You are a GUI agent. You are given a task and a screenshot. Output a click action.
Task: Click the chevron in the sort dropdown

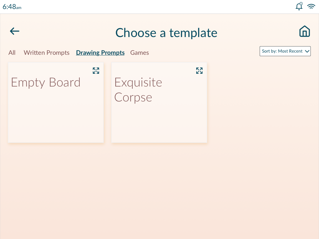(x=307, y=51)
